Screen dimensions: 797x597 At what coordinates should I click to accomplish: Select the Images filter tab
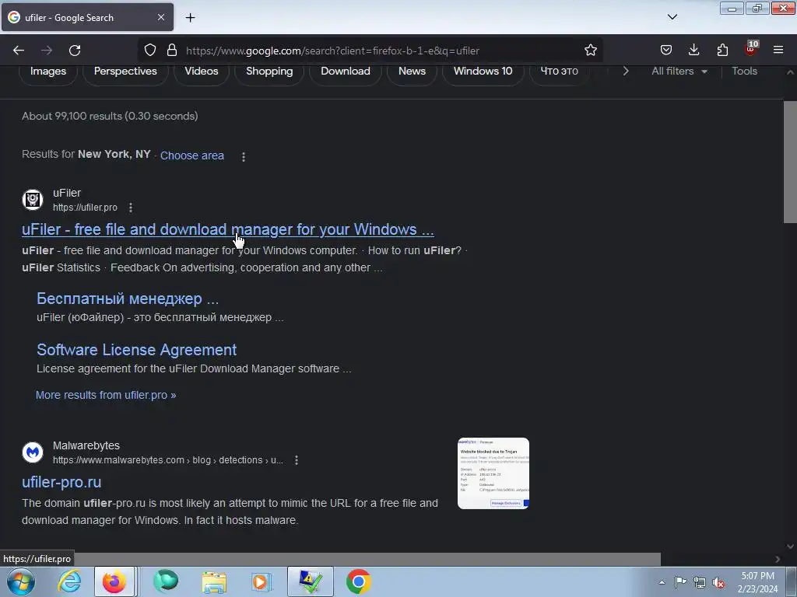tap(48, 71)
